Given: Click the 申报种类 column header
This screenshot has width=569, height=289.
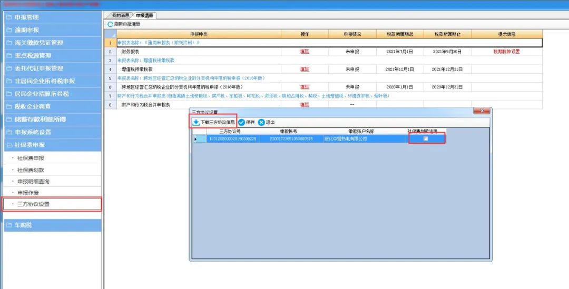Looking at the screenshot, I should pyautogui.click(x=199, y=34).
